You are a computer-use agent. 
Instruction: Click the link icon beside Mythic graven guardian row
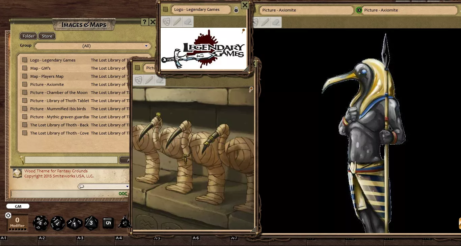(25, 117)
